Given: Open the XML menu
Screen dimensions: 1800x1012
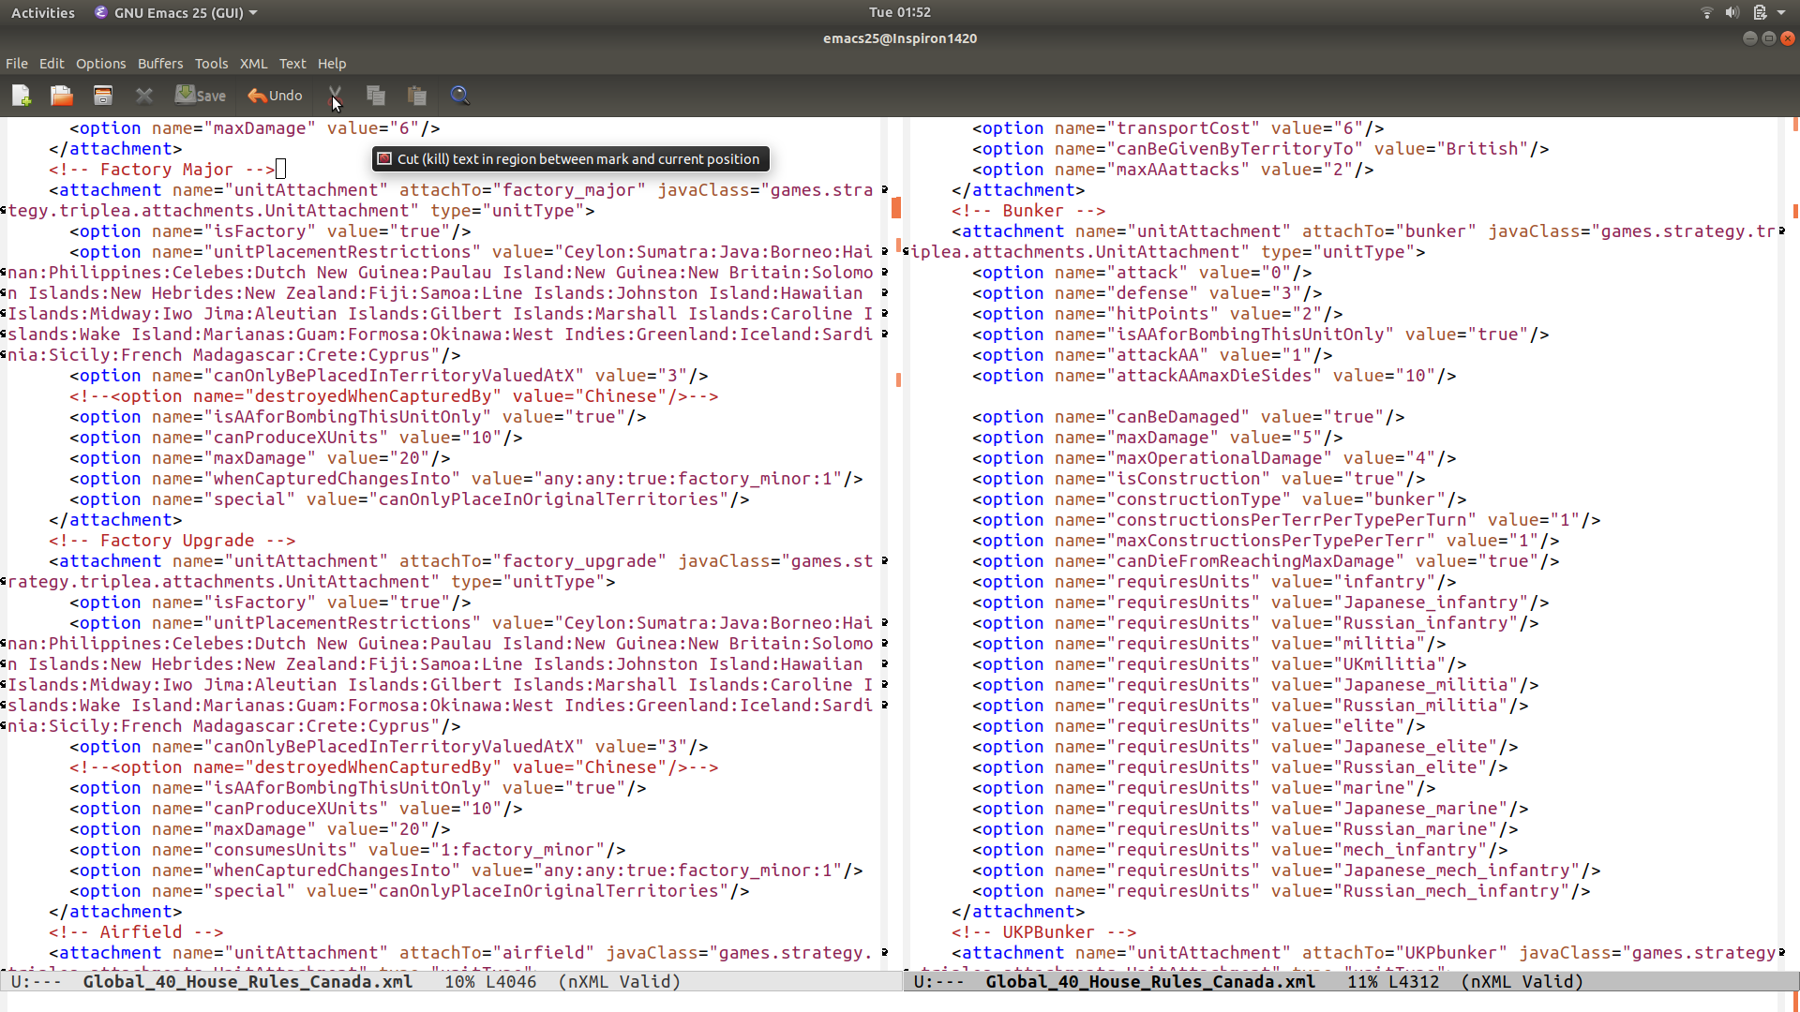Looking at the screenshot, I should [x=253, y=64].
